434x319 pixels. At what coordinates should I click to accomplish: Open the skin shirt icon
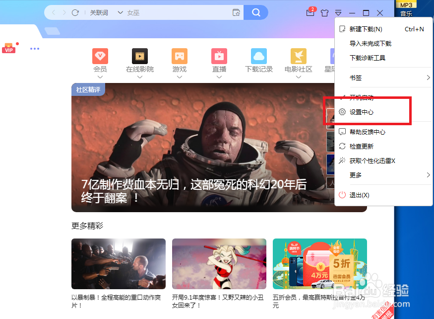point(324,13)
